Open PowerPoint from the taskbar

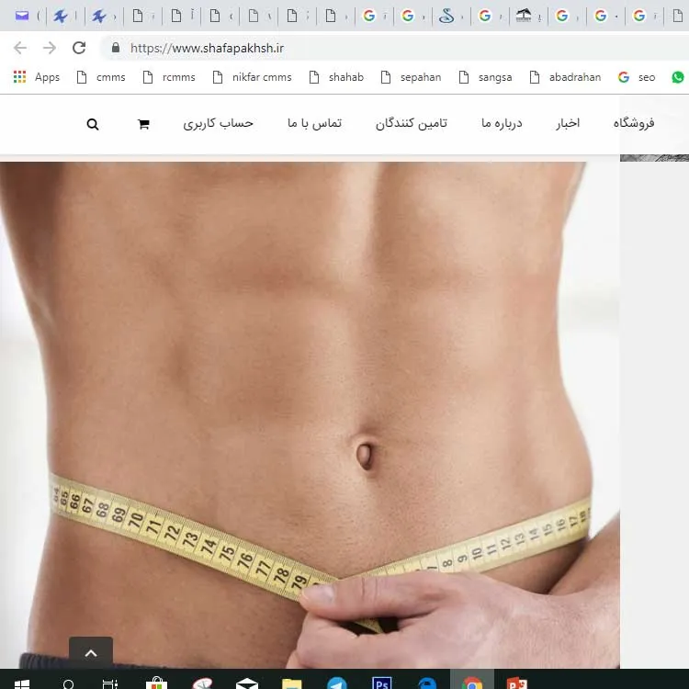pyautogui.click(x=517, y=683)
